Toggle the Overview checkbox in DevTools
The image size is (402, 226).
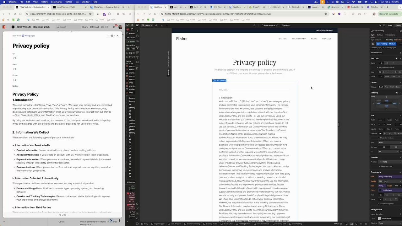127,57
